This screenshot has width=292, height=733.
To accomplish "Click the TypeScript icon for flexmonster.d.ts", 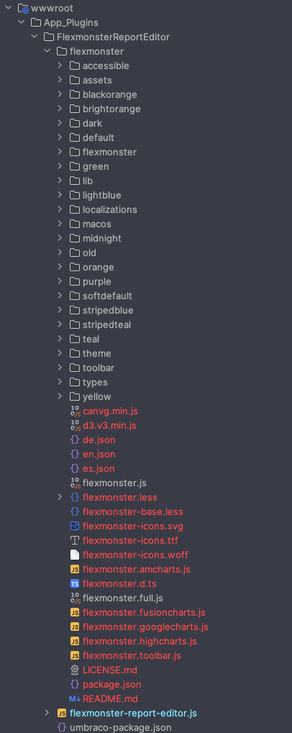I will [75, 583].
